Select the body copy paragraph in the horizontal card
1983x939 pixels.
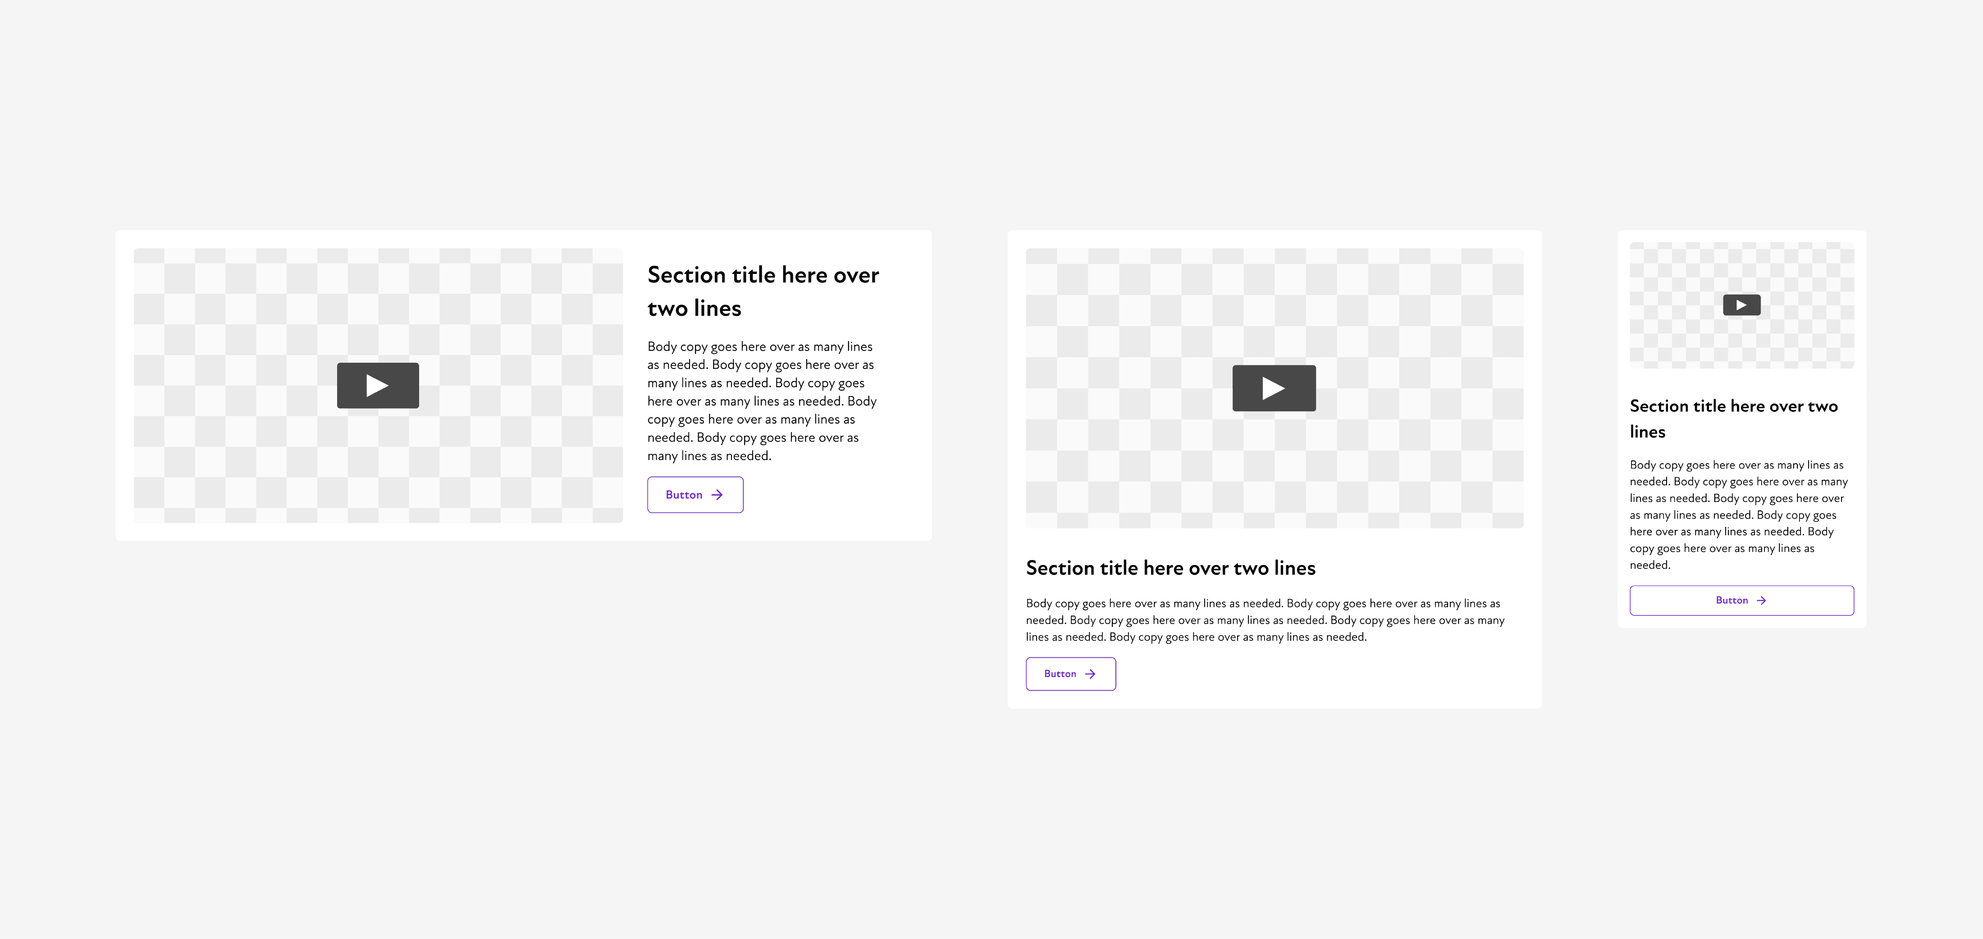pyautogui.click(x=761, y=401)
